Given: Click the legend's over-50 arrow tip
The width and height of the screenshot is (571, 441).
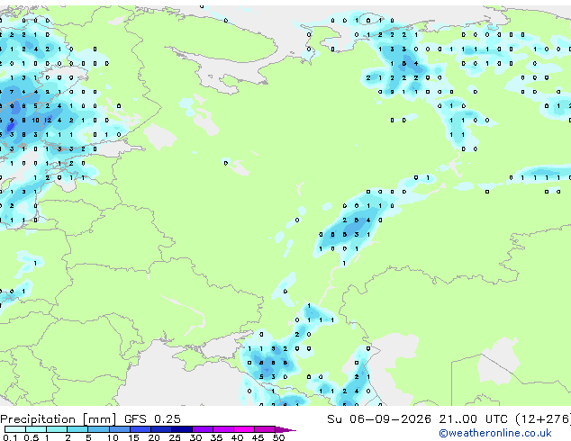Looking at the screenshot, I should (x=285, y=429).
